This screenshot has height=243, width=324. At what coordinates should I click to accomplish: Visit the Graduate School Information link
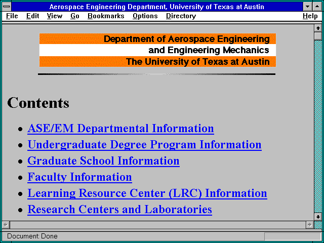[x=103, y=161]
